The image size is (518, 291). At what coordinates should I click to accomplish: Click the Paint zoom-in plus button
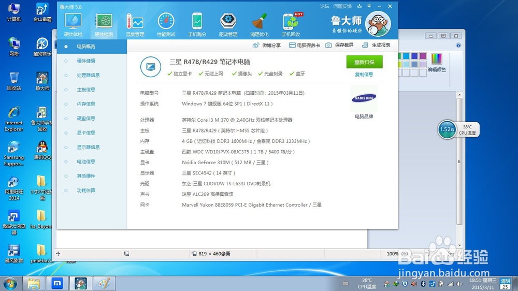(451, 254)
